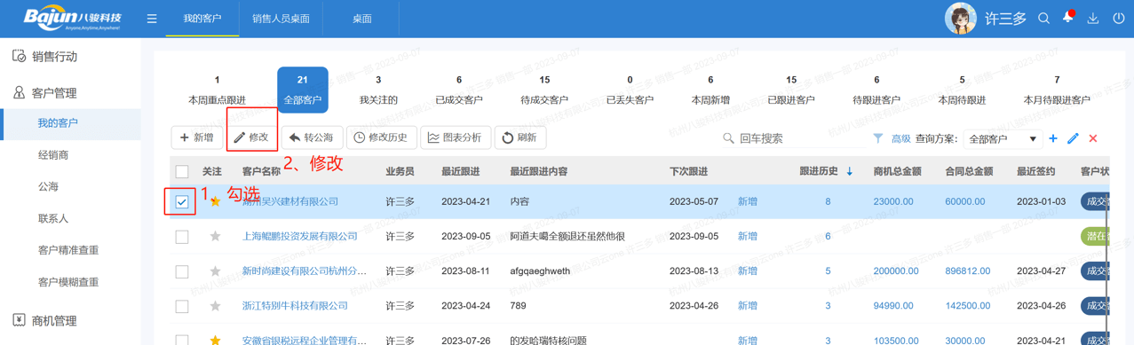The height and width of the screenshot is (345, 1134).
Task: Open the 全部客户 query scheme dropdown
Action: [x=1003, y=139]
